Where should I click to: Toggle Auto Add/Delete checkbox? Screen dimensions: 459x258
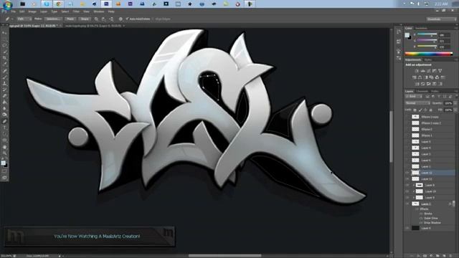(128, 19)
